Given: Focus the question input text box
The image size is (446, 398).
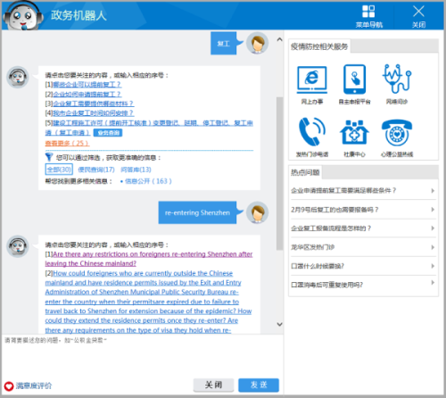Looking at the screenshot, I should click(x=142, y=355).
